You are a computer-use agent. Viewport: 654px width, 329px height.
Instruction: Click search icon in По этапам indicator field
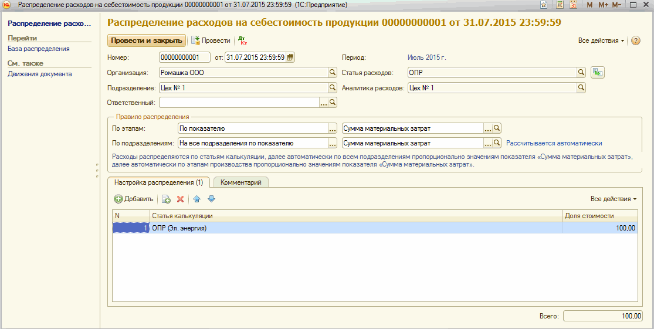point(497,128)
